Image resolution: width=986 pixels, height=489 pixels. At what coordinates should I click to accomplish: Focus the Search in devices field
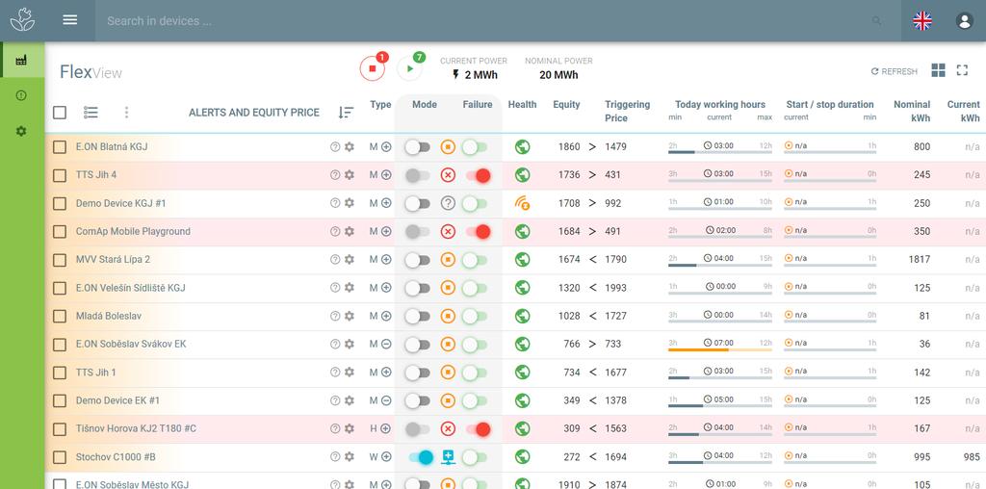[484, 21]
